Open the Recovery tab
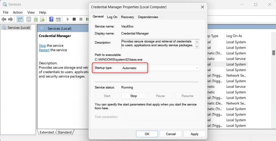The height and width of the screenshot is (141, 276). click(x=127, y=17)
